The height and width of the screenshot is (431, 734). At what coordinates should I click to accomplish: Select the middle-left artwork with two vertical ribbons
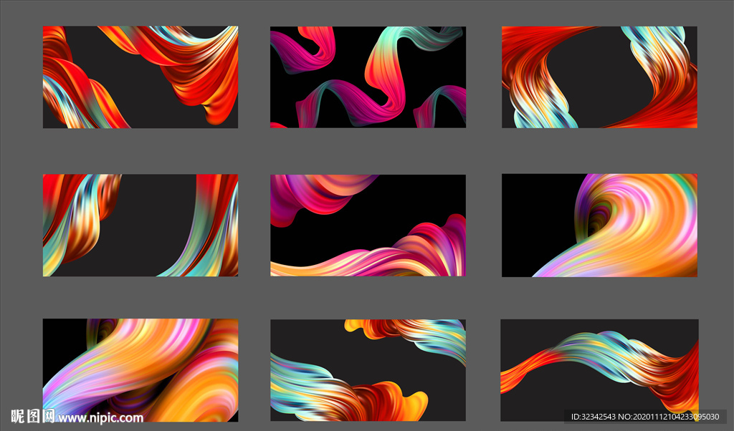(140, 226)
